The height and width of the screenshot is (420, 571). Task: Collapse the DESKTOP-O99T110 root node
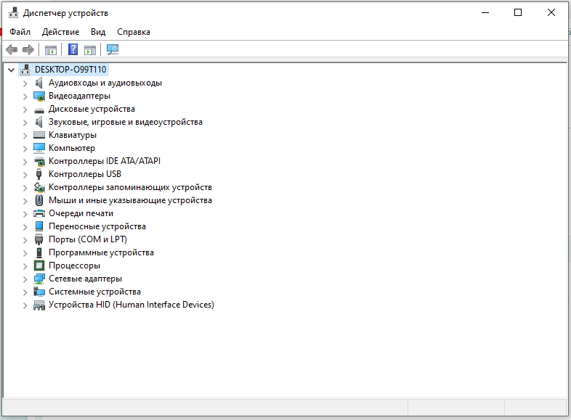12,70
